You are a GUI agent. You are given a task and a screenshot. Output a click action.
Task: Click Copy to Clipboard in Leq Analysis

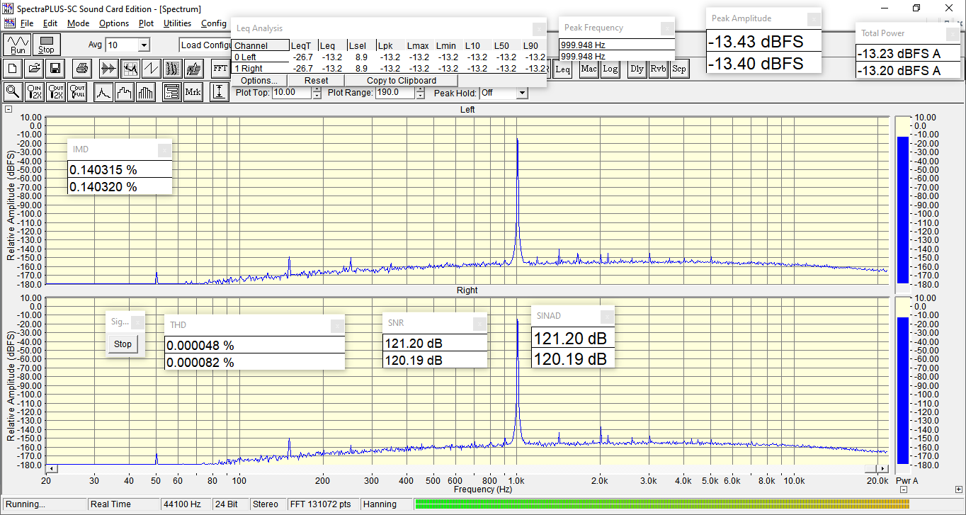400,80
